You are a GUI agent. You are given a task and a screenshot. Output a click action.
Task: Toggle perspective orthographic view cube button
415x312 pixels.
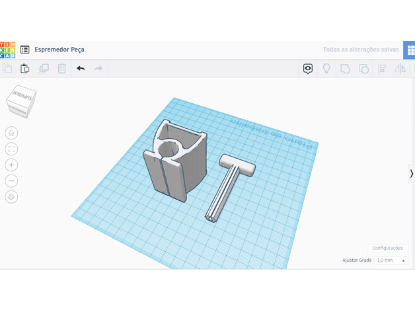pyautogui.click(x=11, y=196)
